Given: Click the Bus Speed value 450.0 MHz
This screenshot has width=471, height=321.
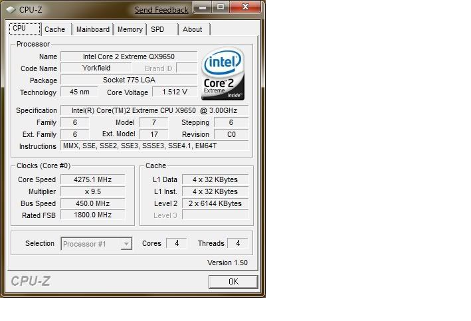Looking at the screenshot, I should tap(93, 203).
